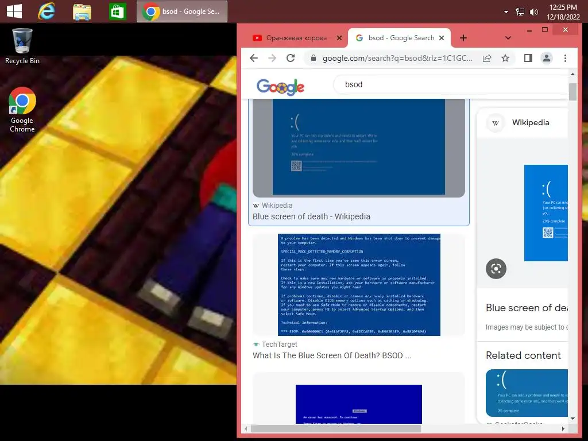
Task: Click the vertical scrollbar thumb
Action: [572, 92]
